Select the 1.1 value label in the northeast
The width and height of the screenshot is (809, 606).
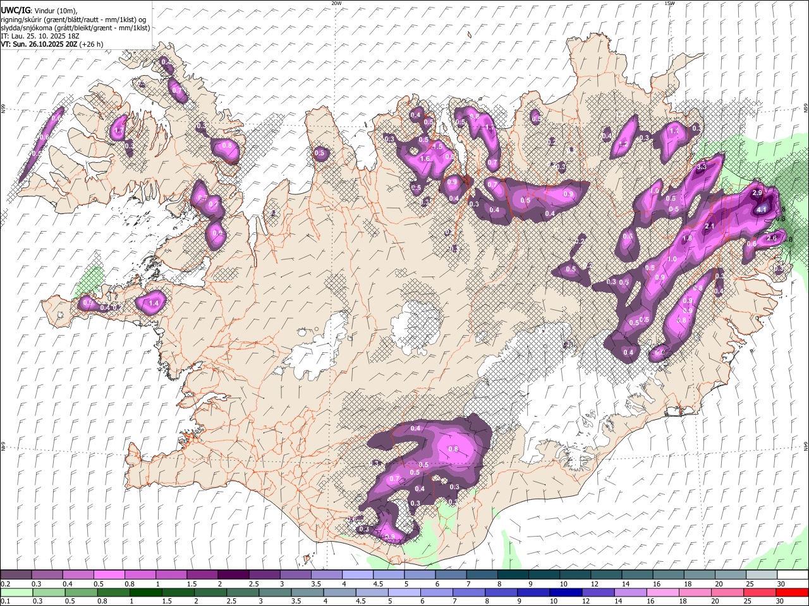674,131
